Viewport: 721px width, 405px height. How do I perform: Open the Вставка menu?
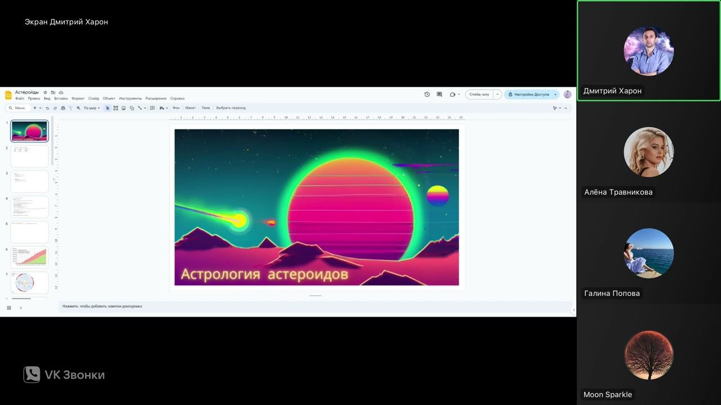[61, 98]
